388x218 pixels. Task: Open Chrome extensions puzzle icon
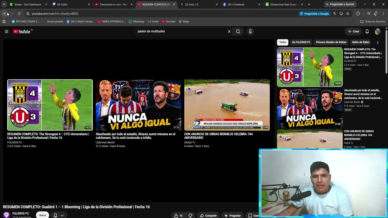coord(358,14)
